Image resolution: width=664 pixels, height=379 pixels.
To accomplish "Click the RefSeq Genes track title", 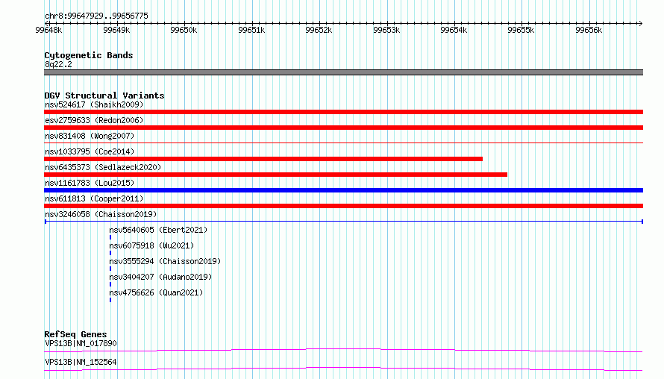I will pos(75,334).
